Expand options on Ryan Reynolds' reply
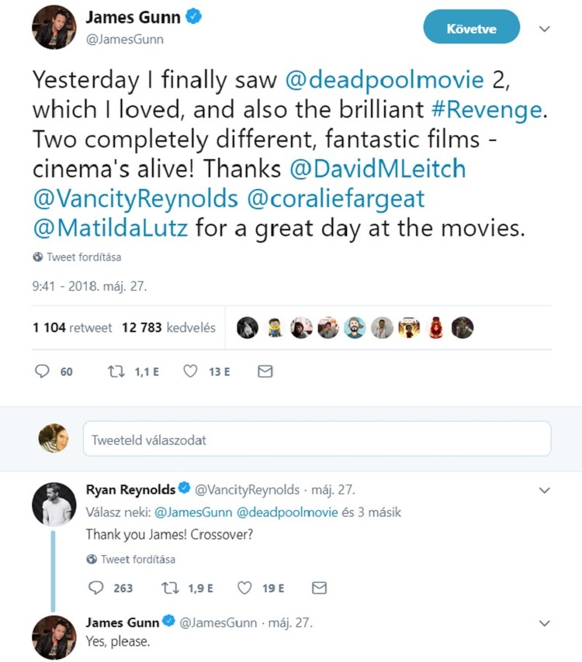This screenshot has height=662, width=582. [544, 489]
